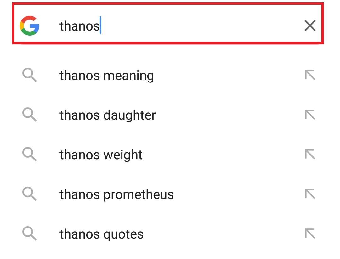Select the "thanos daughter" suggestion
The image size is (340, 259).
point(108,115)
